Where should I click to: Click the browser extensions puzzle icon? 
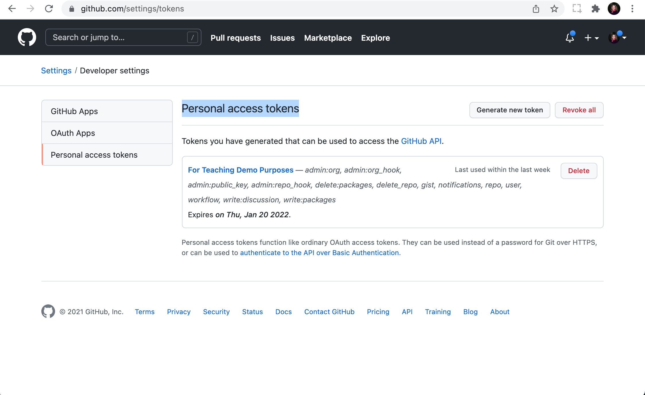[596, 9]
